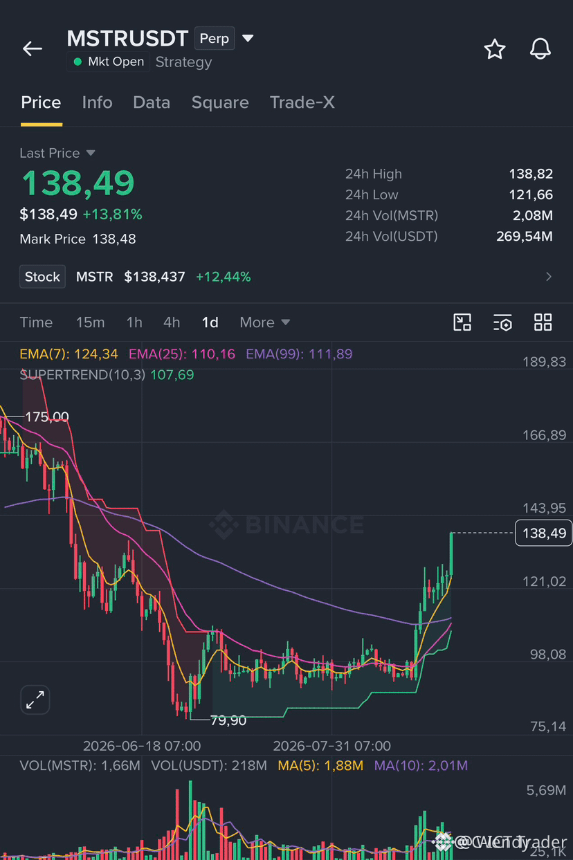Tap the MSTR stock price $138,437
Image resolution: width=573 pixels, height=860 pixels.
pyautogui.click(x=154, y=277)
